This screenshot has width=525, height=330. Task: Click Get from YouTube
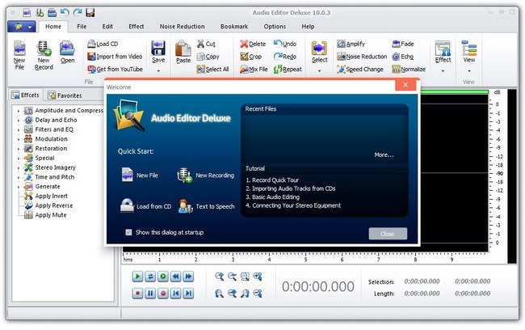click(115, 69)
